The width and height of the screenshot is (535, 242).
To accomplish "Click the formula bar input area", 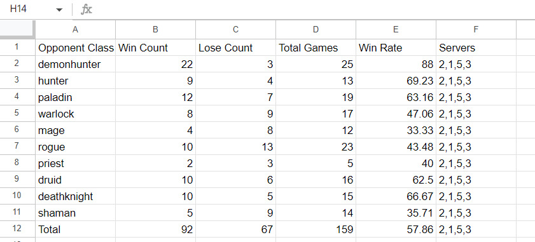I will click(314, 9).
